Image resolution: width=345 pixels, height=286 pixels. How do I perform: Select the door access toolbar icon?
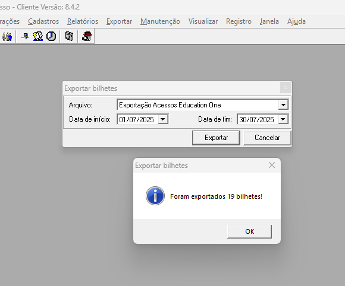click(25, 36)
